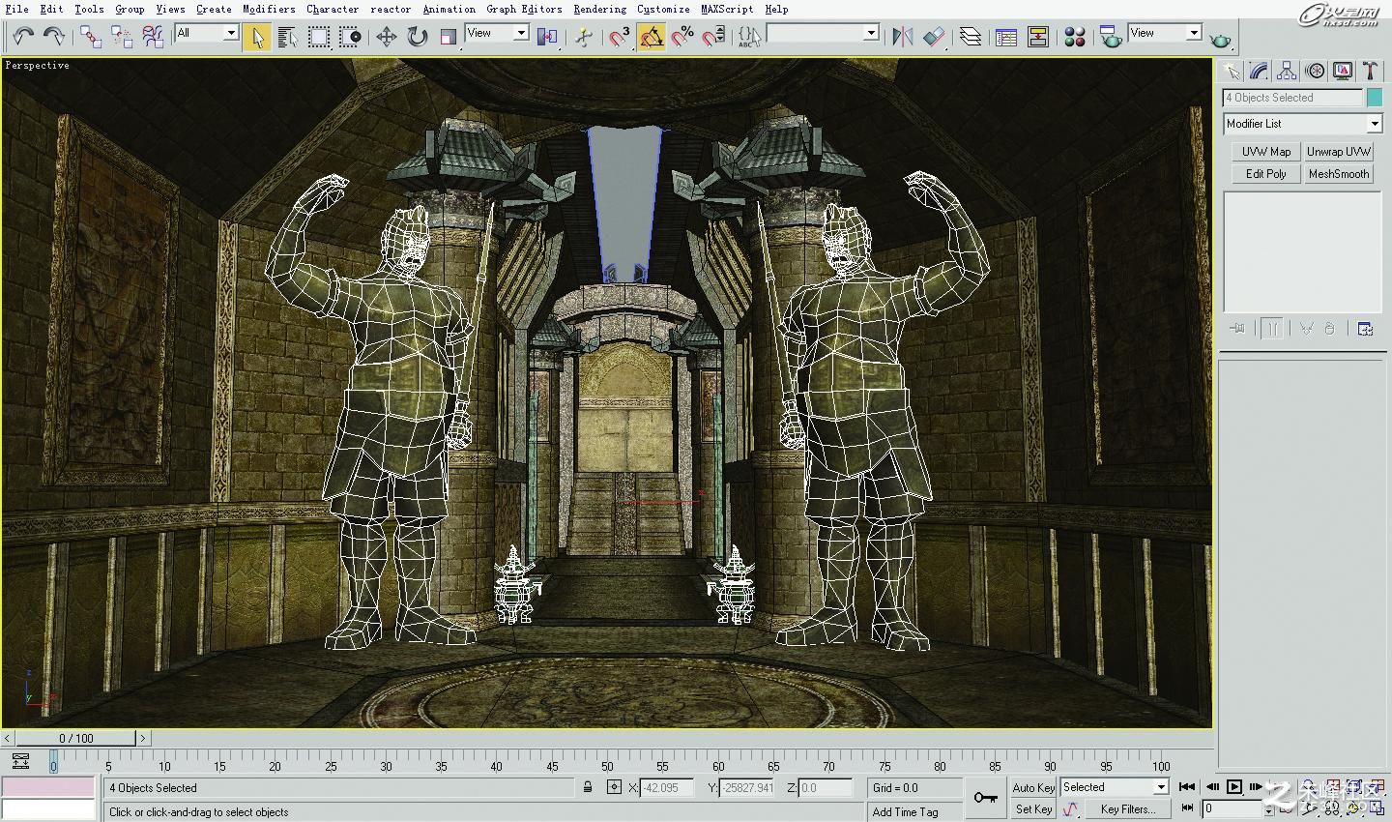1392x822 pixels.
Task: Click the Select and Manipulate icon
Action: (x=584, y=37)
